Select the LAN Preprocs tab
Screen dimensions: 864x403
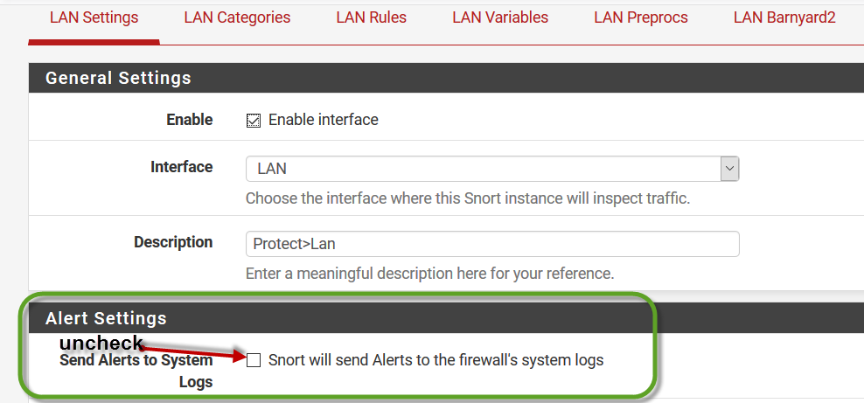[640, 17]
